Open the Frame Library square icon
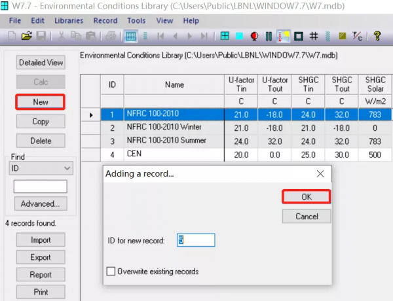 tap(299, 36)
